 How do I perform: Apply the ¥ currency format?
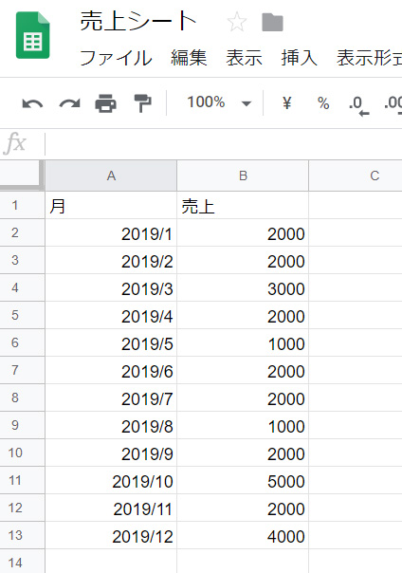(x=287, y=103)
